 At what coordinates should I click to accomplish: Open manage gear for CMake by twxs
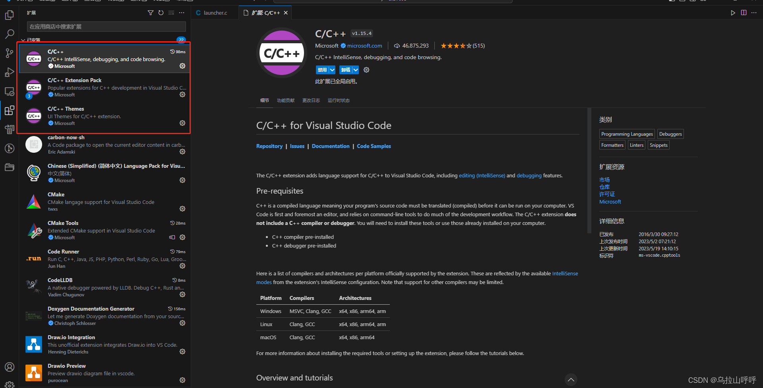pos(182,209)
